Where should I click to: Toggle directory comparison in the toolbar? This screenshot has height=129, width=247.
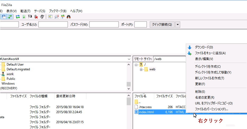(x=56, y=17)
